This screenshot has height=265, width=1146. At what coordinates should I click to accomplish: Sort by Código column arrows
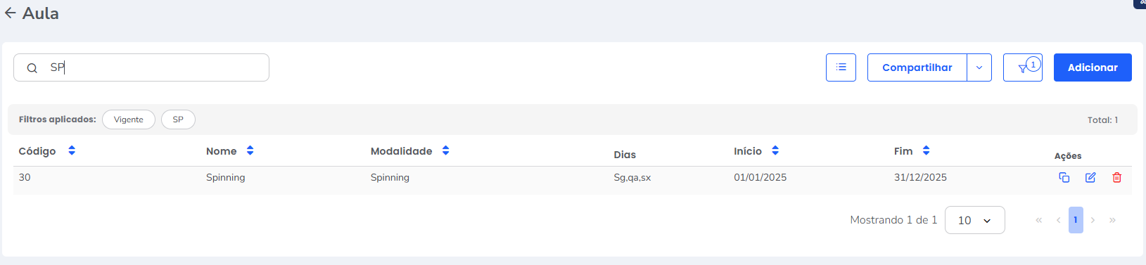[x=72, y=151]
